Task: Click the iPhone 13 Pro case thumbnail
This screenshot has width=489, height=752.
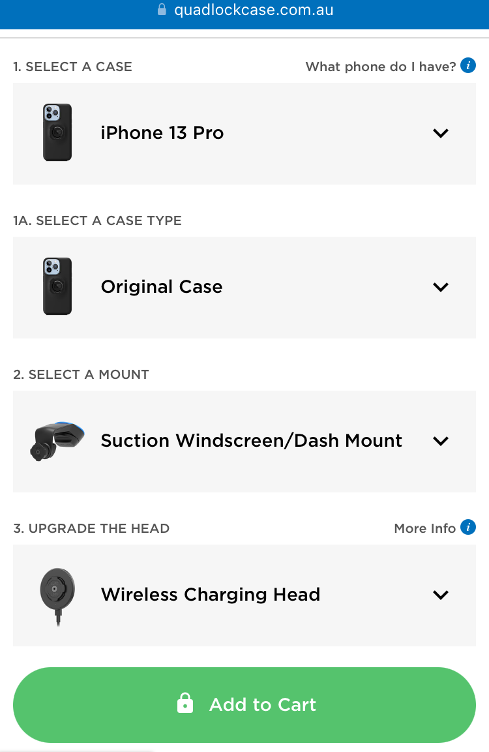Action: point(57,132)
